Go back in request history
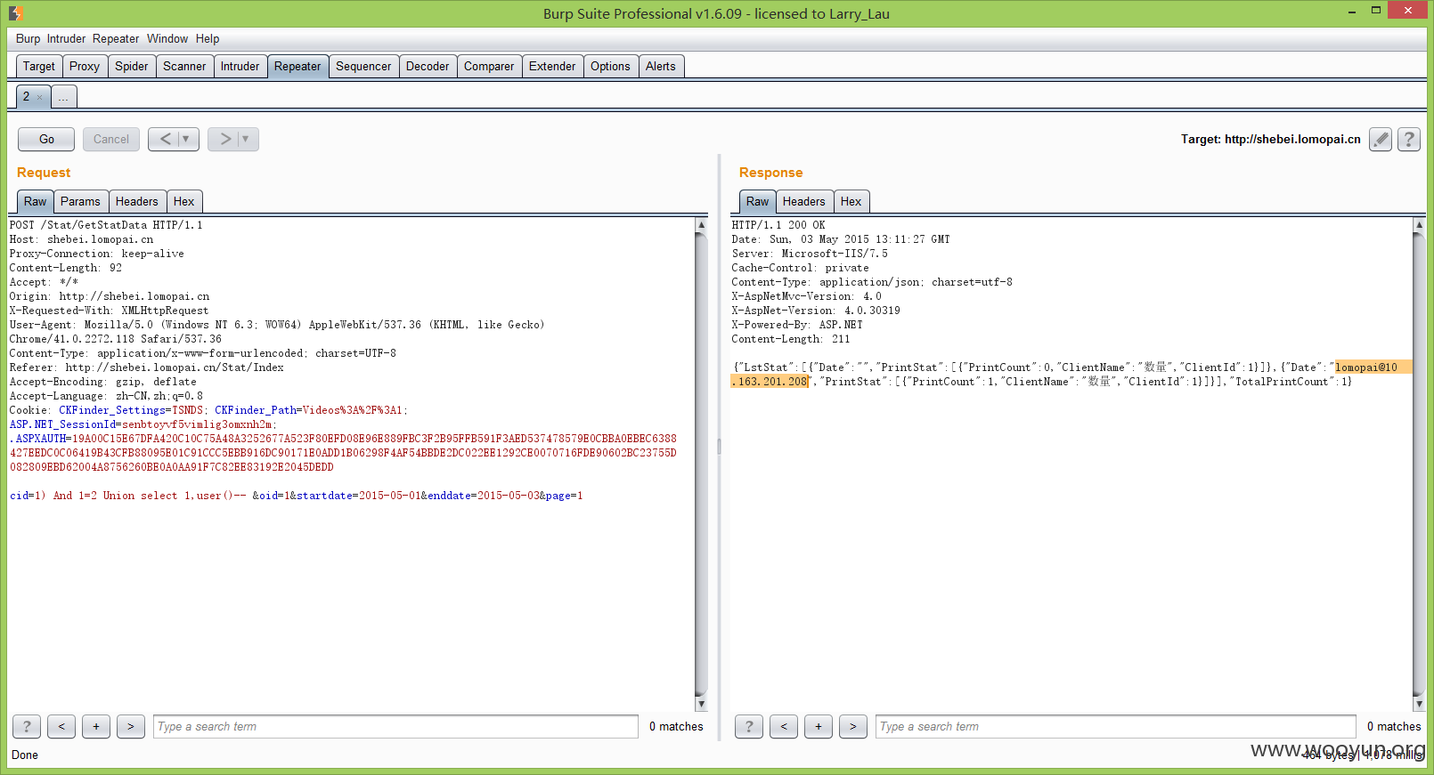The height and width of the screenshot is (775, 1434). point(165,139)
